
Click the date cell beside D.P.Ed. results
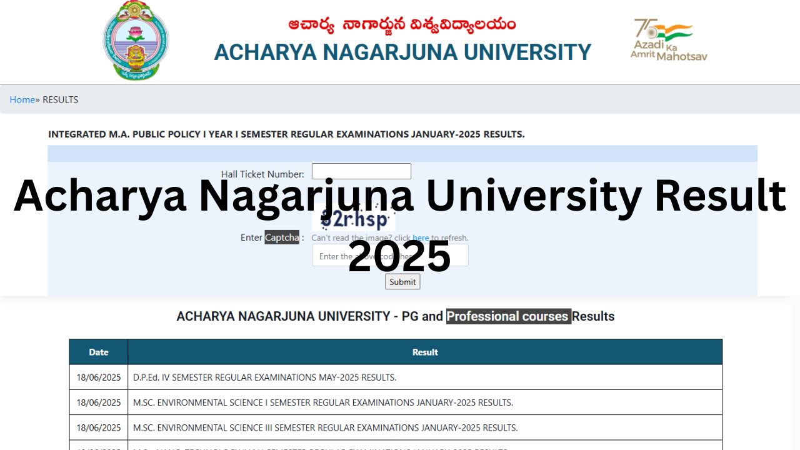point(99,377)
